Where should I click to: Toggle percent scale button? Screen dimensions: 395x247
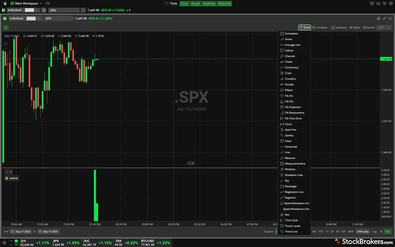381,232
